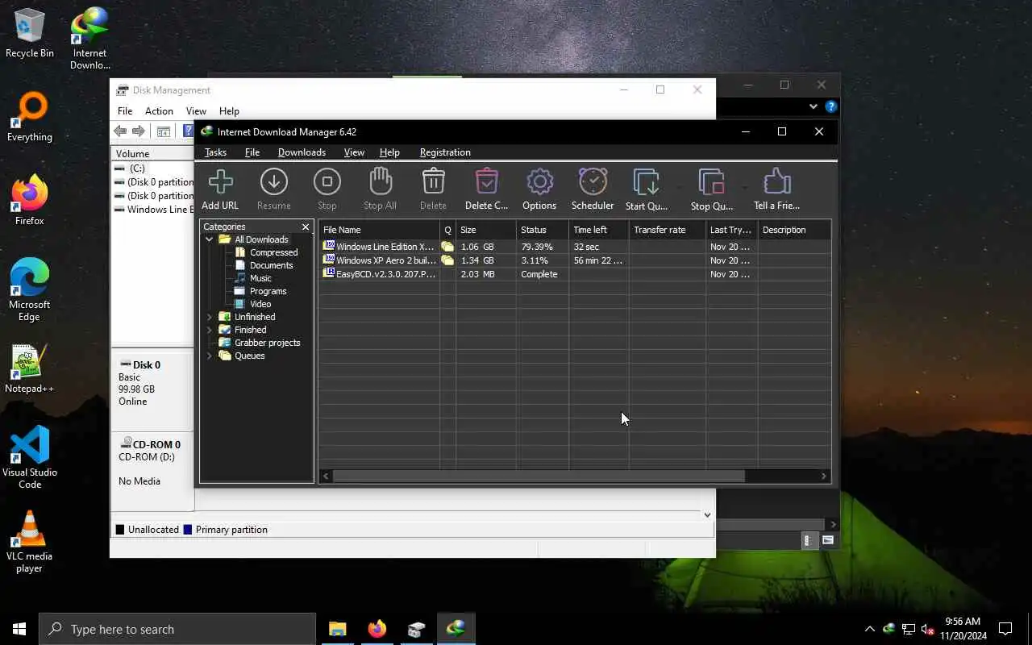The height and width of the screenshot is (645, 1032).
Task: Close the Categories panel
Action: click(x=306, y=227)
